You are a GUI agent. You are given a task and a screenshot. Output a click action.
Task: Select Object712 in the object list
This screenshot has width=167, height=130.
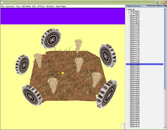(x=135, y=56)
